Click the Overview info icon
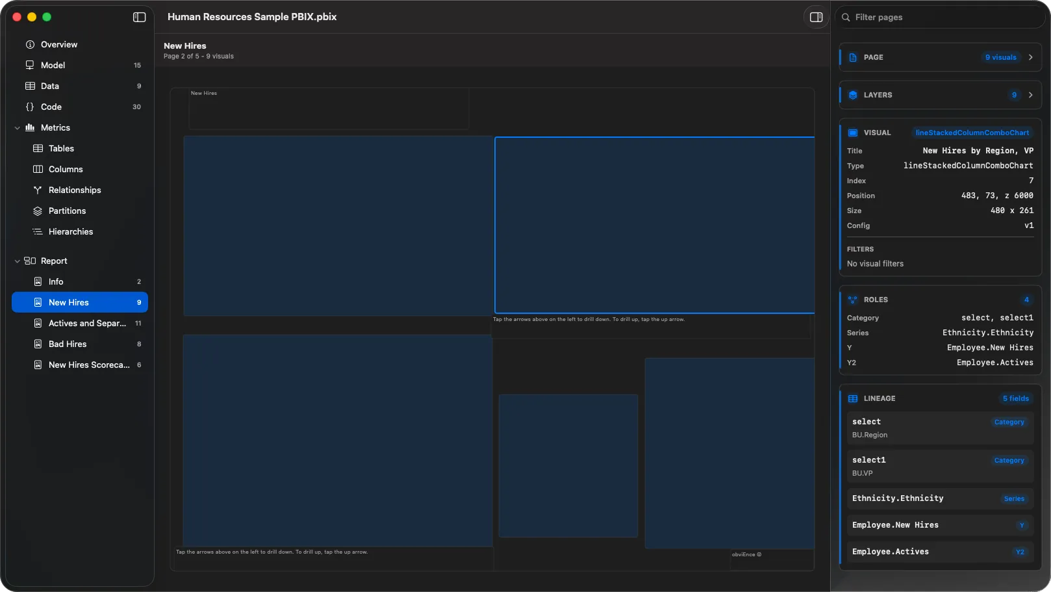Image resolution: width=1051 pixels, height=592 pixels. click(30, 44)
